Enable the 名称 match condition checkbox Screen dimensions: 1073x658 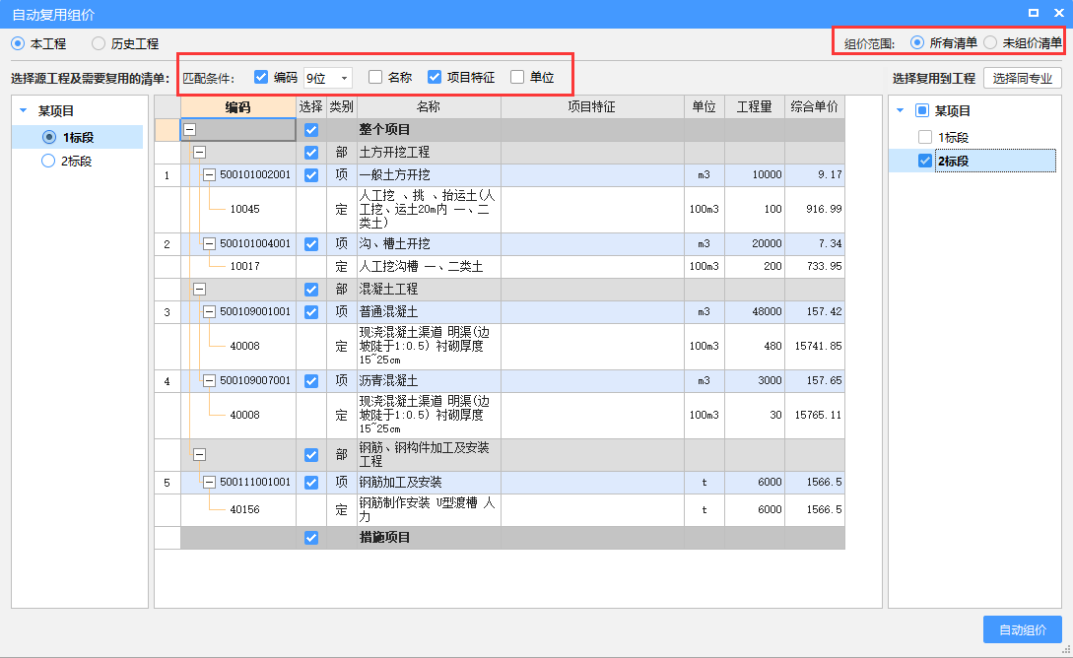click(375, 77)
